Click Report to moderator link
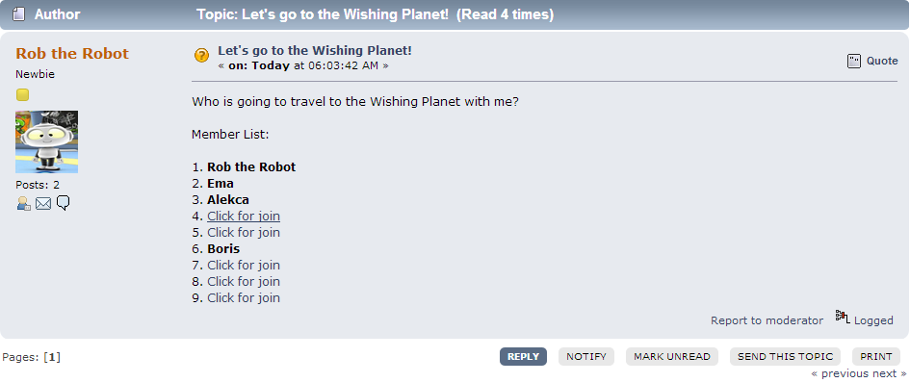Image resolution: width=910 pixels, height=383 pixels. tap(767, 320)
